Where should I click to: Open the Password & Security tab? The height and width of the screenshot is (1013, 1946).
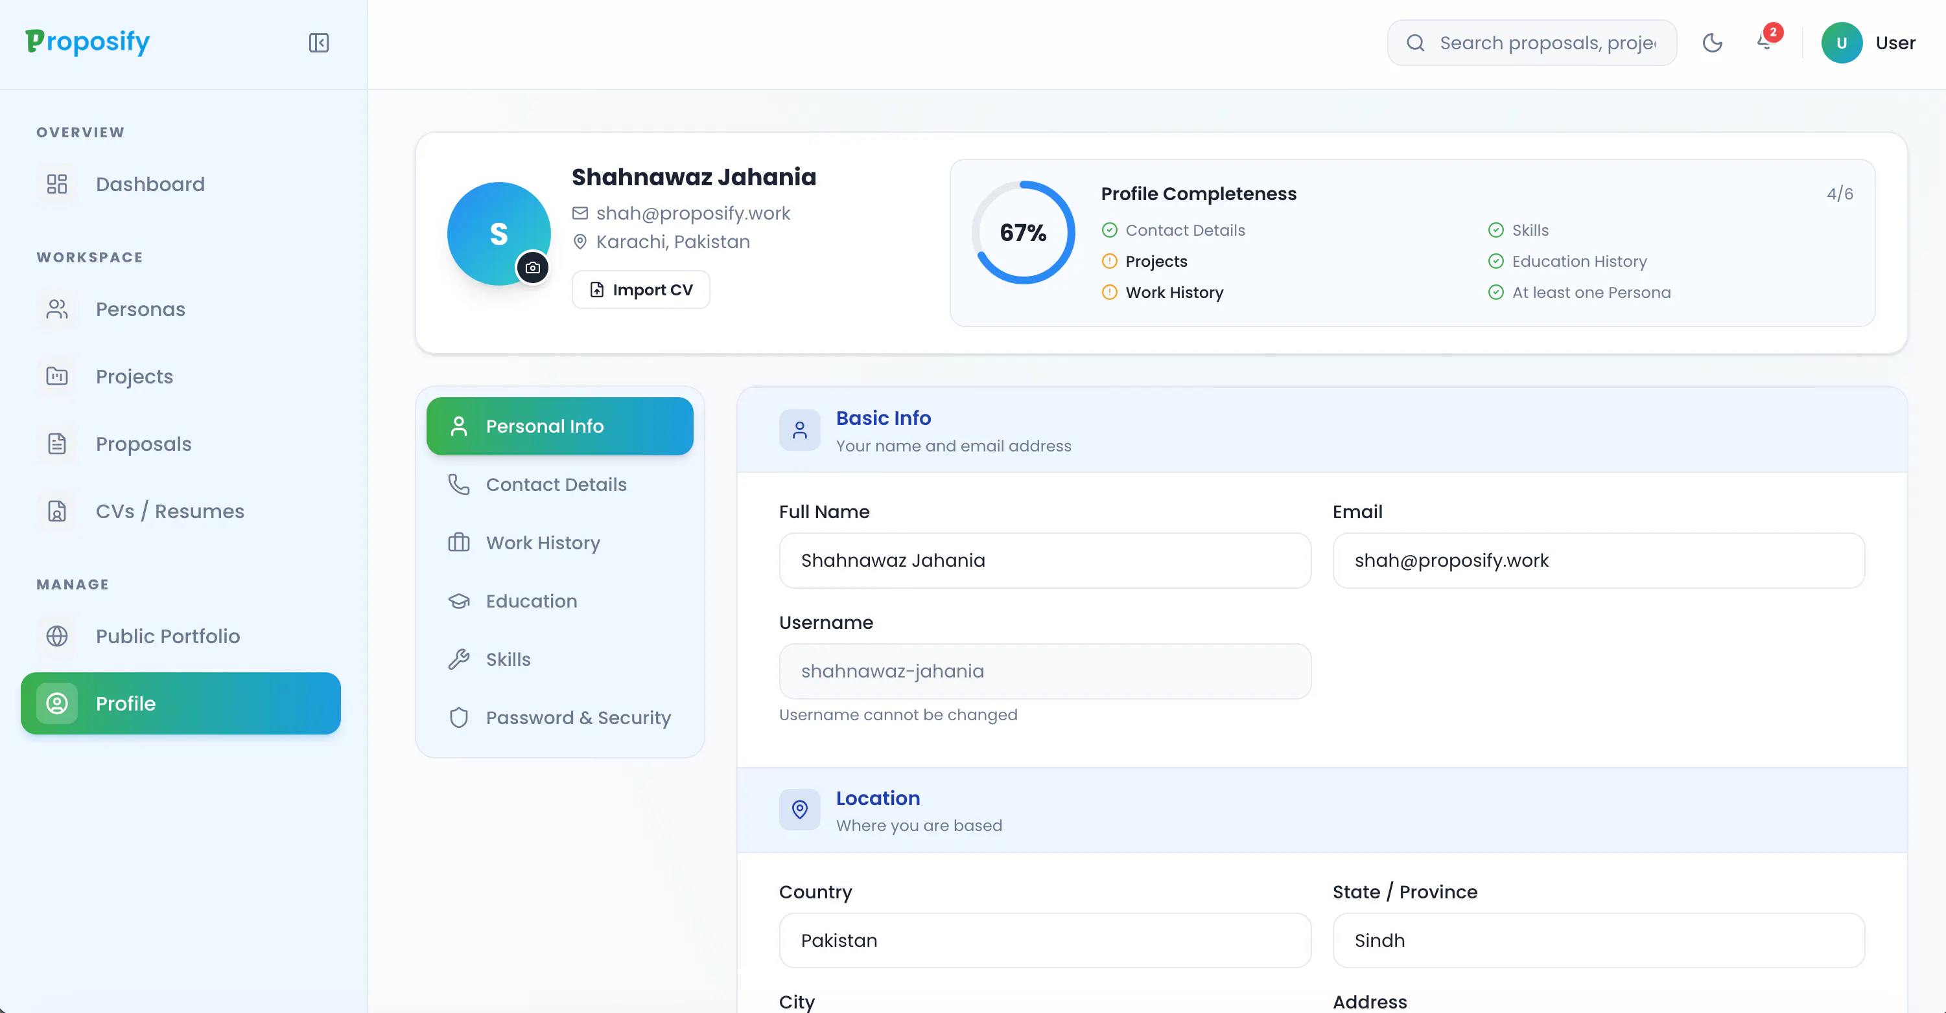click(560, 718)
